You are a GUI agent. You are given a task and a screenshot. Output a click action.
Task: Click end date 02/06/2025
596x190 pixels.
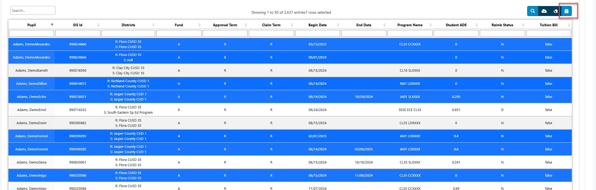(364, 149)
